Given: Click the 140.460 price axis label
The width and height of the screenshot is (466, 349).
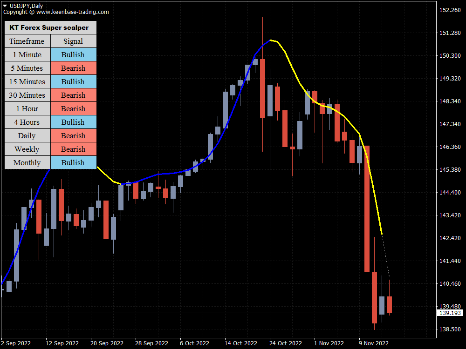Looking at the screenshot, I should [450, 284].
